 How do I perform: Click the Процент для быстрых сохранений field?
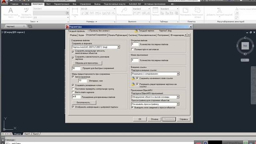76,68
